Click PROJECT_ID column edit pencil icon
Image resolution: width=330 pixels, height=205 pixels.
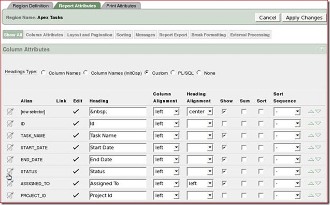pos(10,195)
